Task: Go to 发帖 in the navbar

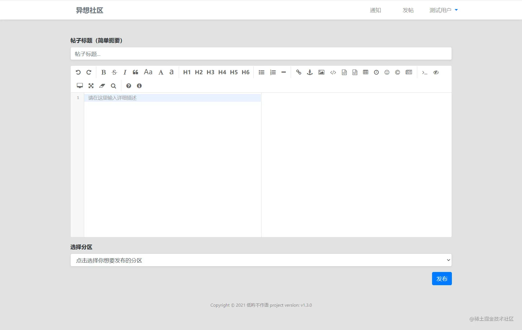Action: point(408,10)
